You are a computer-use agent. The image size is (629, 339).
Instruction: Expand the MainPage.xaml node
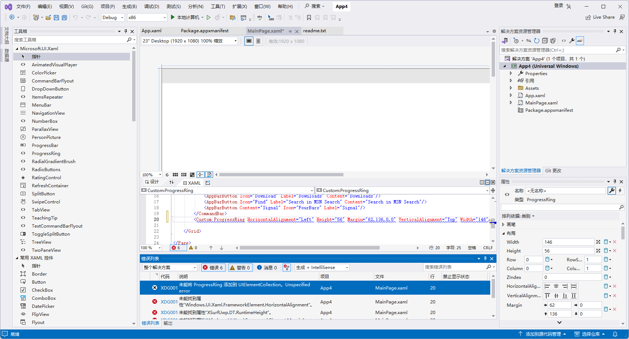pyautogui.click(x=511, y=103)
